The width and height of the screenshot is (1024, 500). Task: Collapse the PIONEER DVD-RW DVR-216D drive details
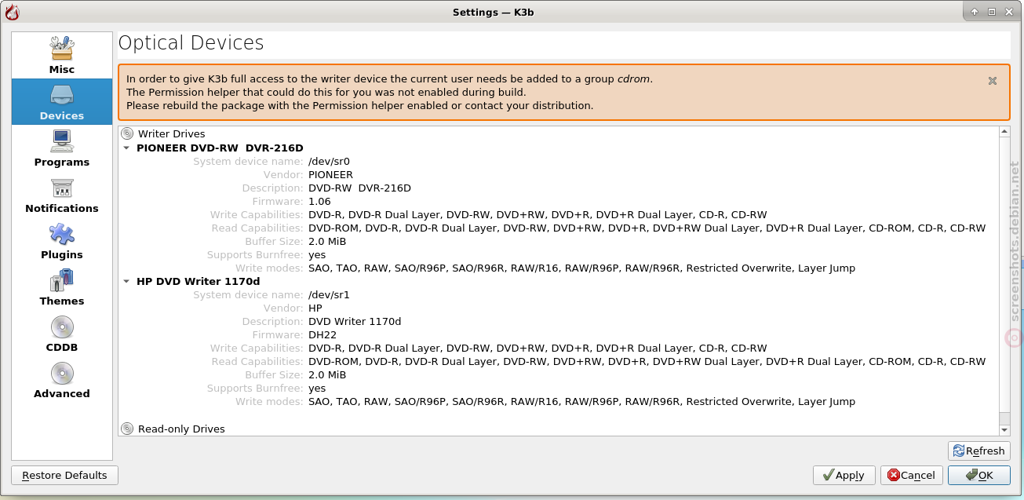(x=127, y=148)
